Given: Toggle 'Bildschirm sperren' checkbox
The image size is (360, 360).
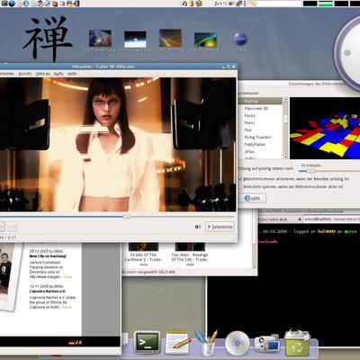Looking at the screenshot, I should click(240, 186).
